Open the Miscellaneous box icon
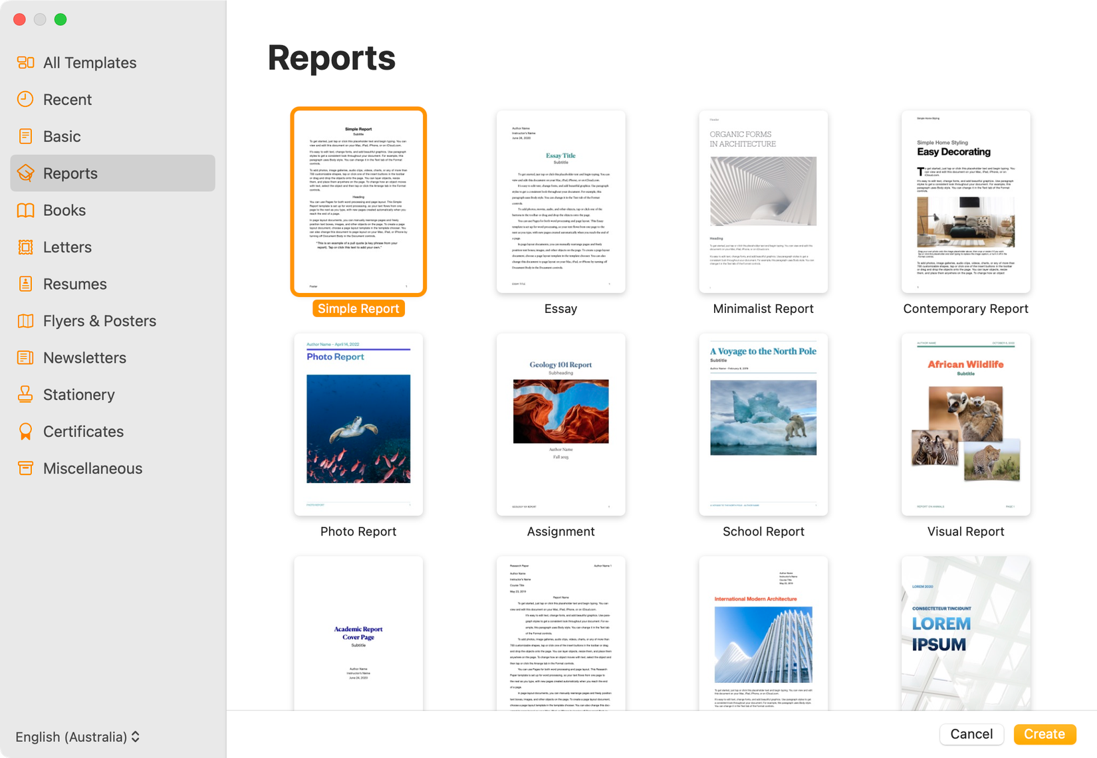Image resolution: width=1097 pixels, height=758 pixels. tap(26, 468)
